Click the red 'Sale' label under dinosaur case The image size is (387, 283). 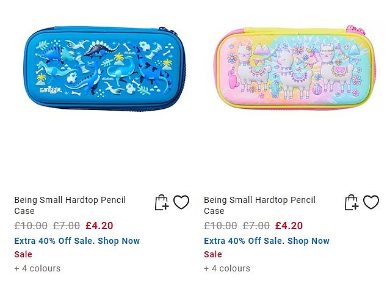[x=23, y=254]
